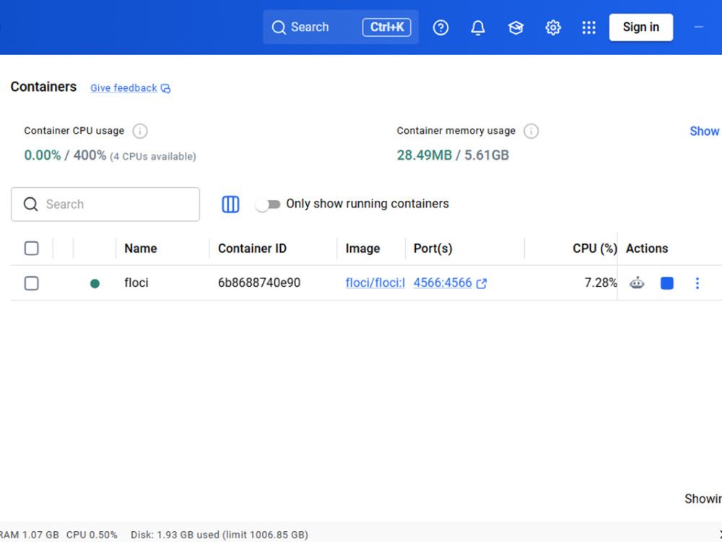Click the Gordon AI robot icon for floci
722x542 pixels.
(637, 283)
